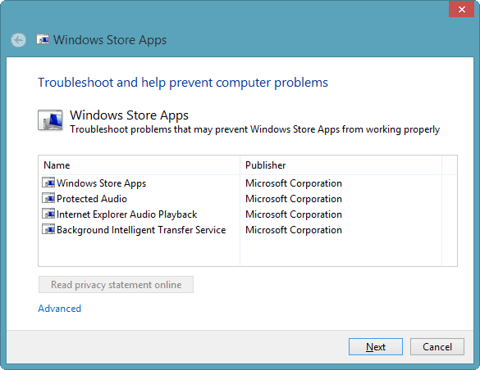This screenshot has width=480, height=370.
Task: Click the 'Troubleshoot and help prevent computer problems' heading
Action: tap(183, 83)
